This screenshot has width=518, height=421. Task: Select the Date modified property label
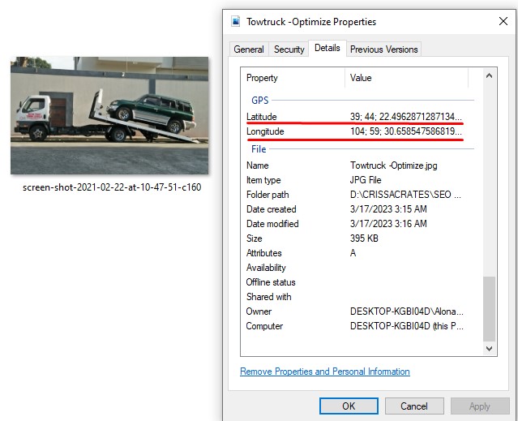(x=272, y=224)
